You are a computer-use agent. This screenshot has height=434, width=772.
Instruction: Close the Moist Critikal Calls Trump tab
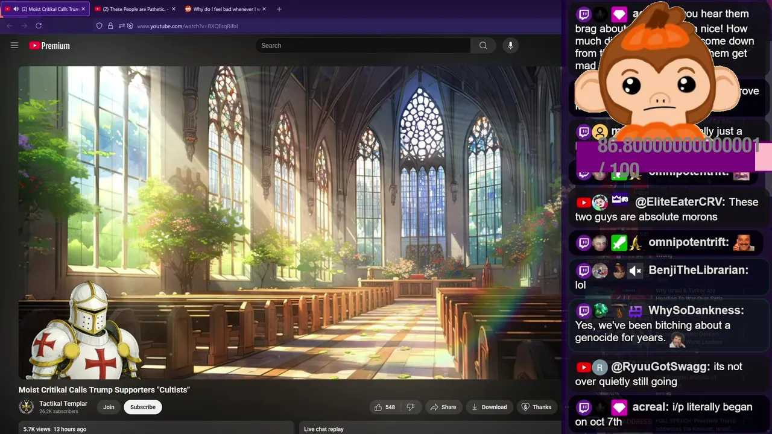pos(83,9)
